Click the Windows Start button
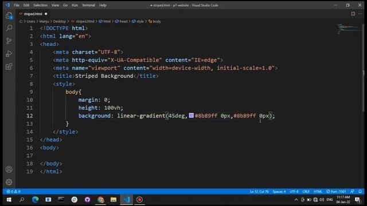Screen dimensions: 367x206 click(x=9, y=200)
